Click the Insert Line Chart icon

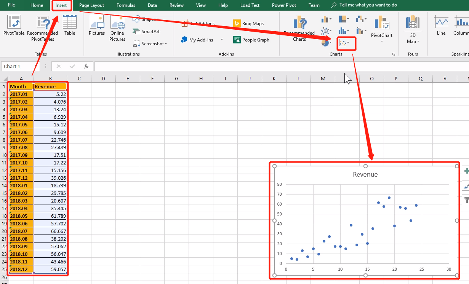(325, 31)
